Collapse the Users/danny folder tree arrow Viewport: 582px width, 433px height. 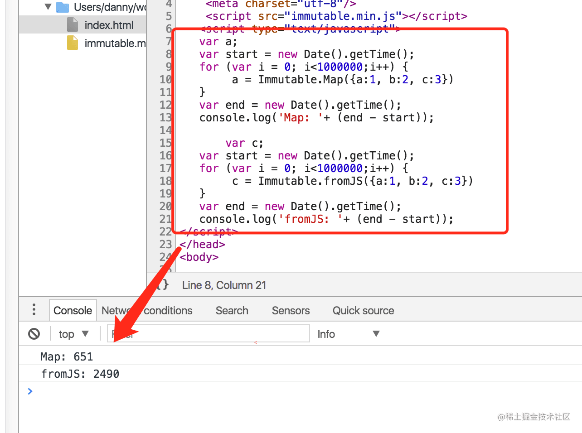48,7
